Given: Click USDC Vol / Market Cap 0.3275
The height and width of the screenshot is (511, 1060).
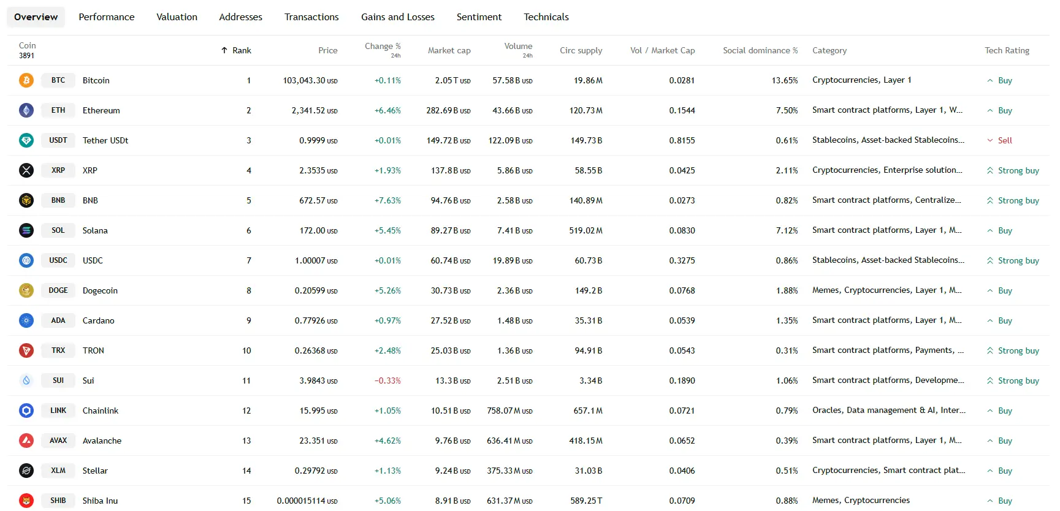Looking at the screenshot, I should tap(682, 260).
